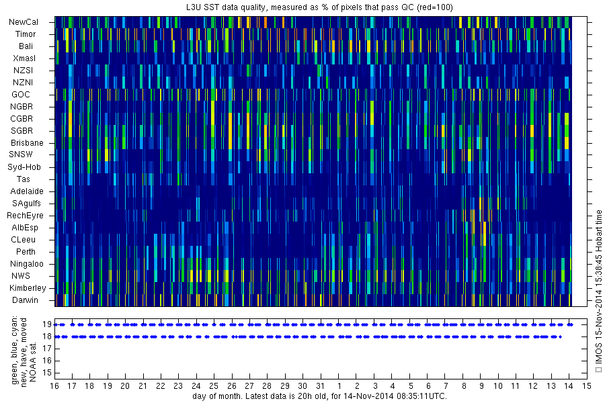605x403 pixels.
Task: Click the SGBR region label
Action: pyautogui.click(x=22, y=131)
